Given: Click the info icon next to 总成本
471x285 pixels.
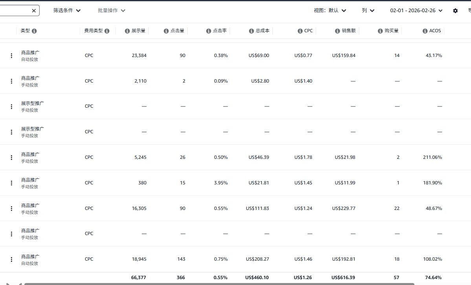Looking at the screenshot, I should 251,31.
